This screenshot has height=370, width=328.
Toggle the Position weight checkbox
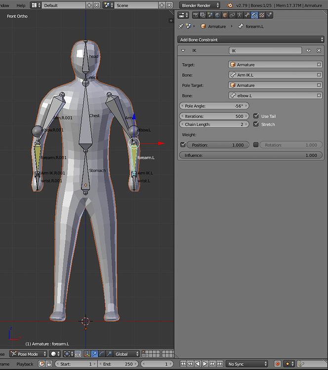pos(183,145)
